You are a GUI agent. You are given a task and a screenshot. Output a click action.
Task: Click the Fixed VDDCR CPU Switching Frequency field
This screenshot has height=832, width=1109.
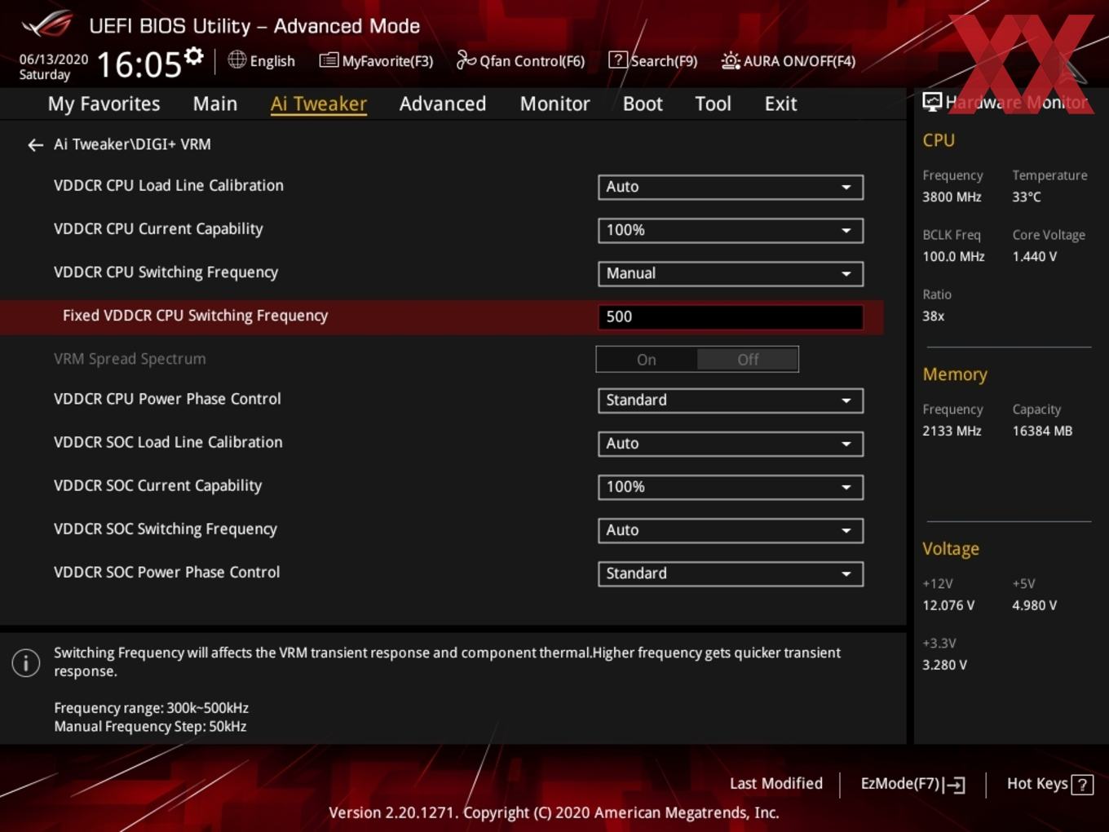(x=731, y=316)
